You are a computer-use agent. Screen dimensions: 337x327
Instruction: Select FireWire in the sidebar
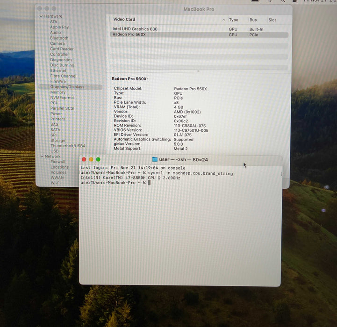pos(58,81)
